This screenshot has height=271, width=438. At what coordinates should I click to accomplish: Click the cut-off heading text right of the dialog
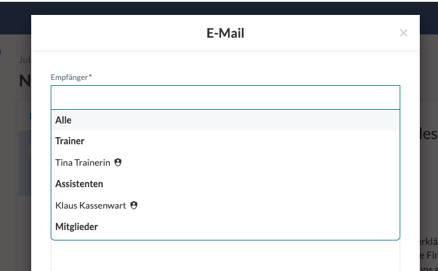pos(430,135)
